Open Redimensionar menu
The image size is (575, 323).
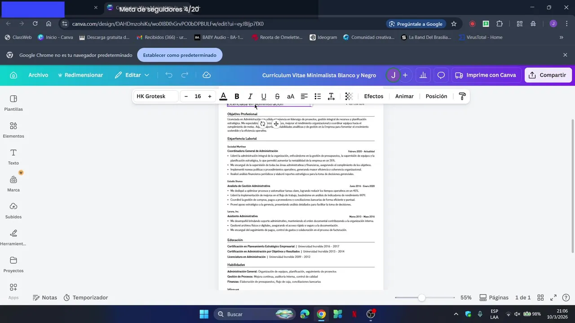click(x=80, y=75)
